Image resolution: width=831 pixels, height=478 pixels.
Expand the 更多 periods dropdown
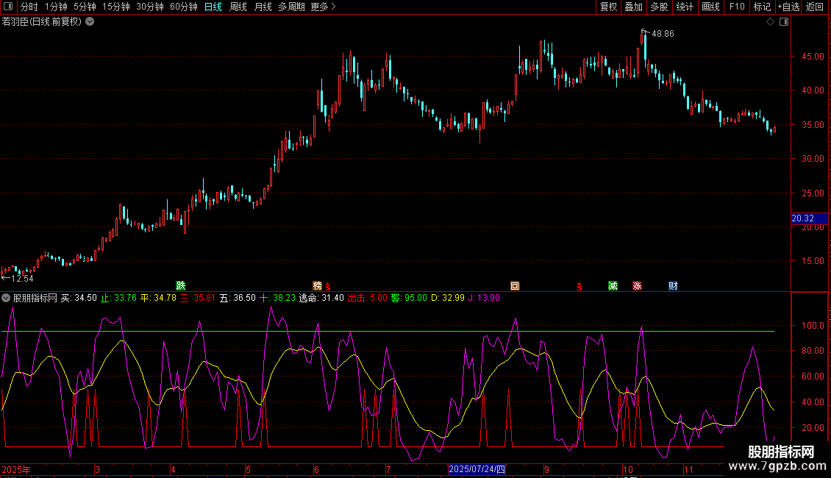coord(323,7)
